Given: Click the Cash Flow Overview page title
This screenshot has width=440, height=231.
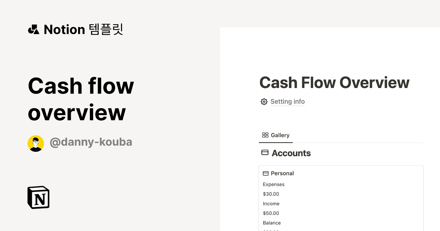Looking at the screenshot, I should (x=334, y=82).
